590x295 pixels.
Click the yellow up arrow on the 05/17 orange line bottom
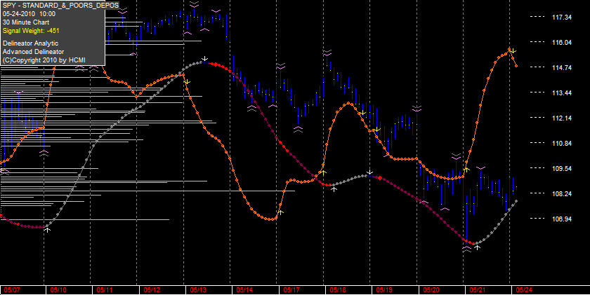(x=280, y=212)
